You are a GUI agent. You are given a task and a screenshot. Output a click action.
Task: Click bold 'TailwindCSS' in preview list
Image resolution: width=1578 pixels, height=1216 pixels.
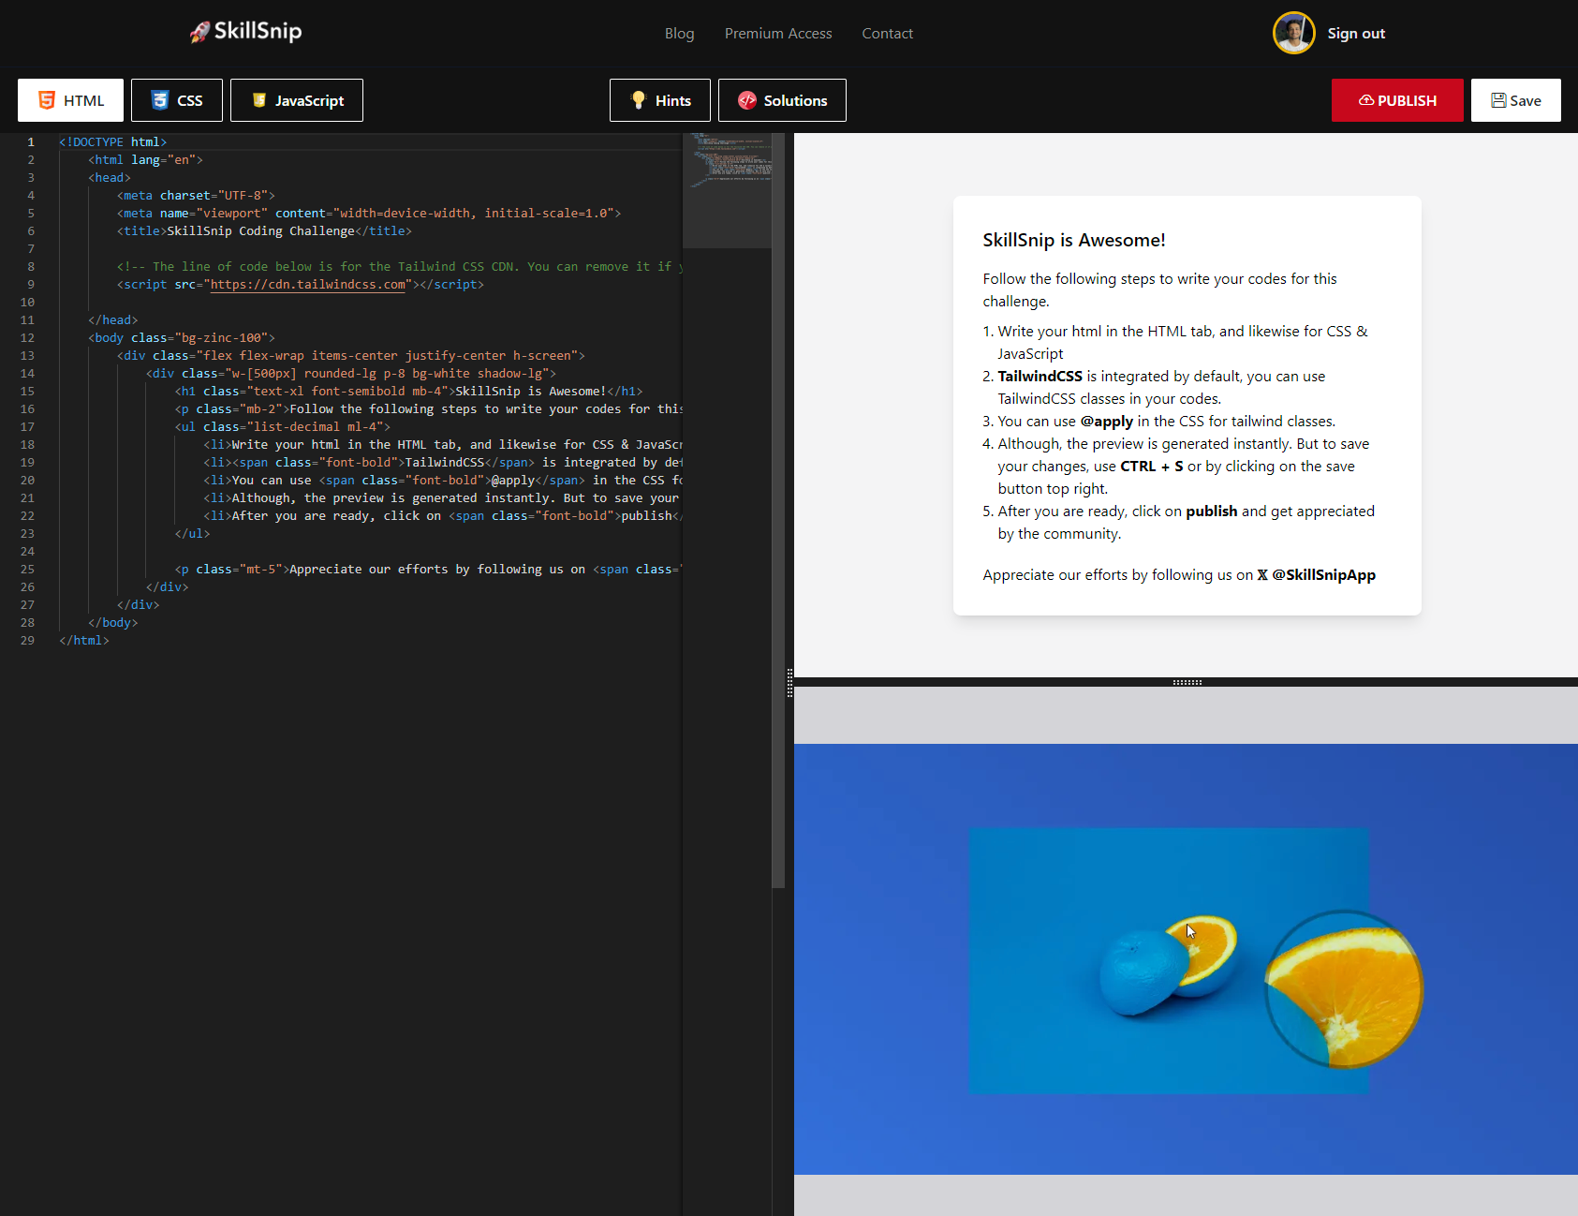pyautogui.click(x=1040, y=377)
